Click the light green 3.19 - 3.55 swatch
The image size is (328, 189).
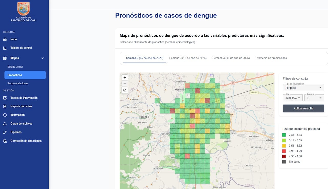coord(284,140)
